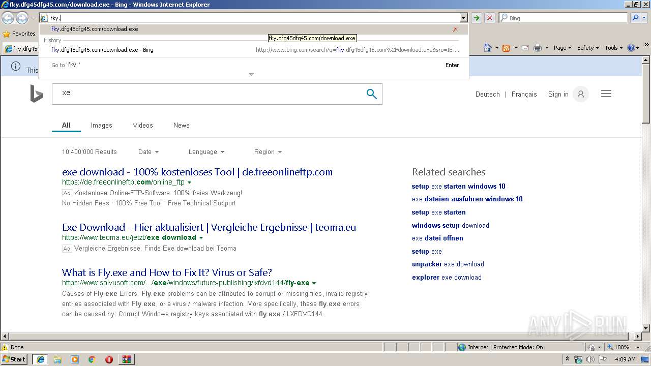Go back with the Back arrow button
This screenshot has width=651, height=366.
tap(8, 18)
